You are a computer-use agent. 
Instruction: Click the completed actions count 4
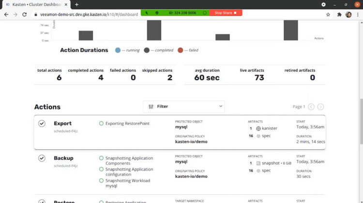click(x=101, y=78)
